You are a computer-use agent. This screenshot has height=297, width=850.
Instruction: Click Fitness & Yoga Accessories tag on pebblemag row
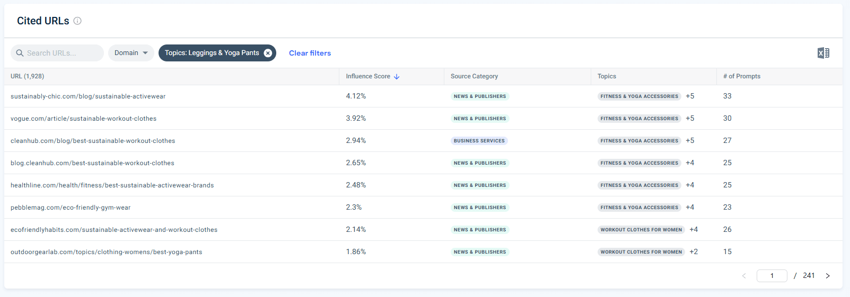[639, 208]
